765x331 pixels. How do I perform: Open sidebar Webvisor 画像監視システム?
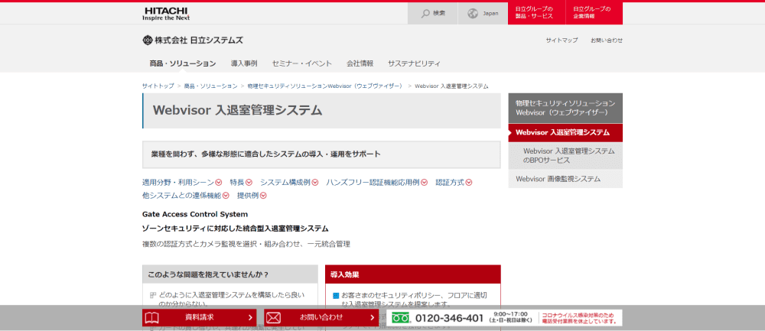(x=565, y=179)
